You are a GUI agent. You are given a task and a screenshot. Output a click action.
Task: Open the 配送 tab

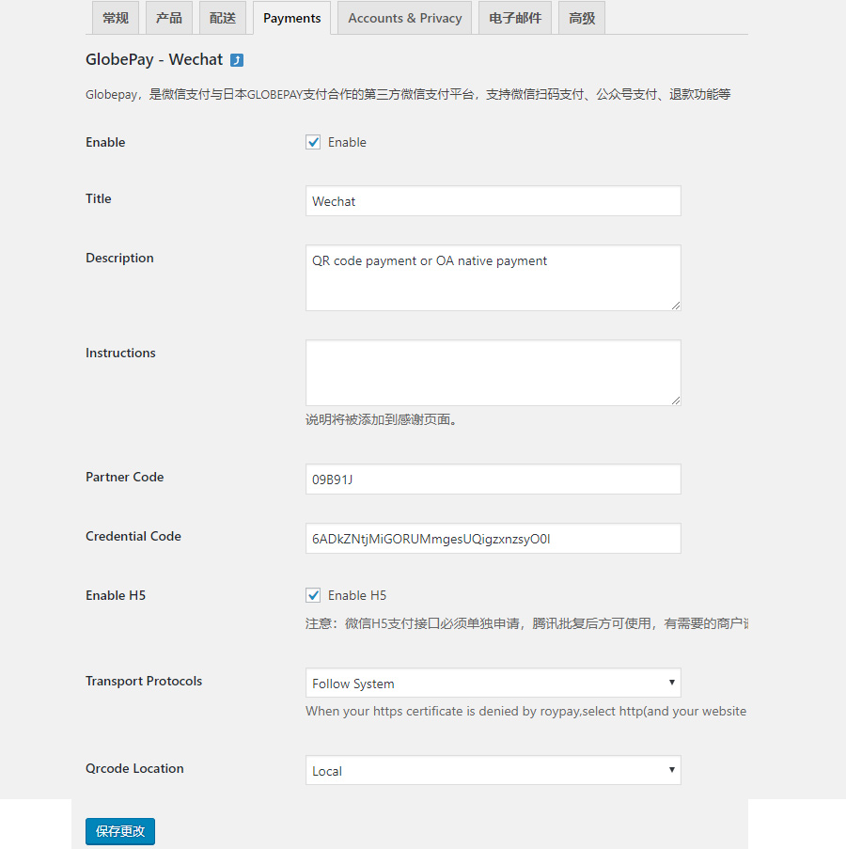click(x=223, y=18)
